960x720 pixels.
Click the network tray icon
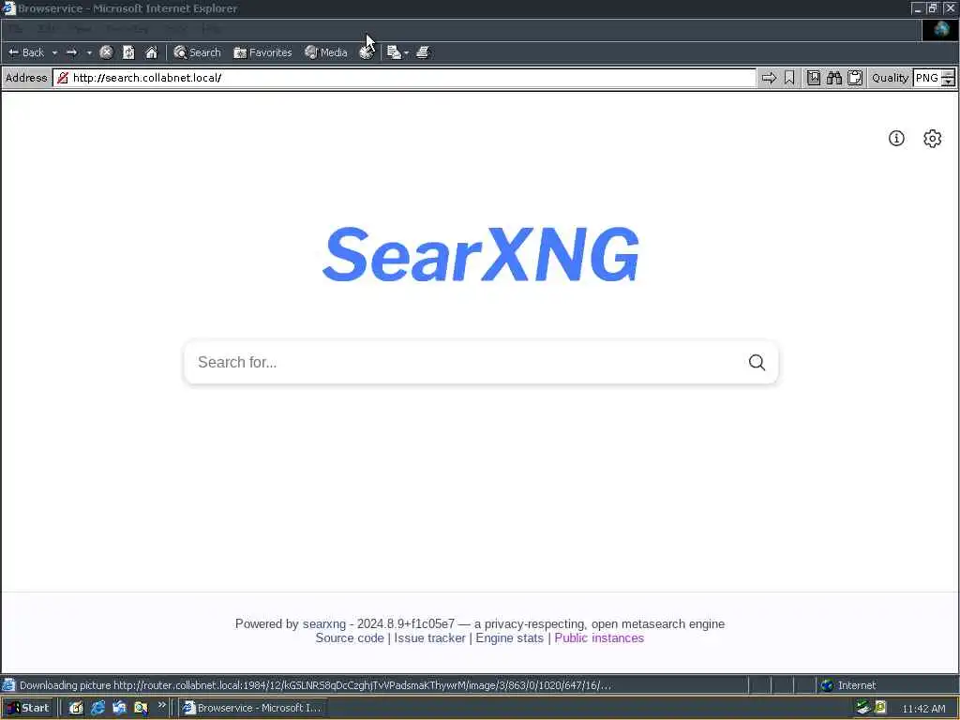[x=863, y=707]
